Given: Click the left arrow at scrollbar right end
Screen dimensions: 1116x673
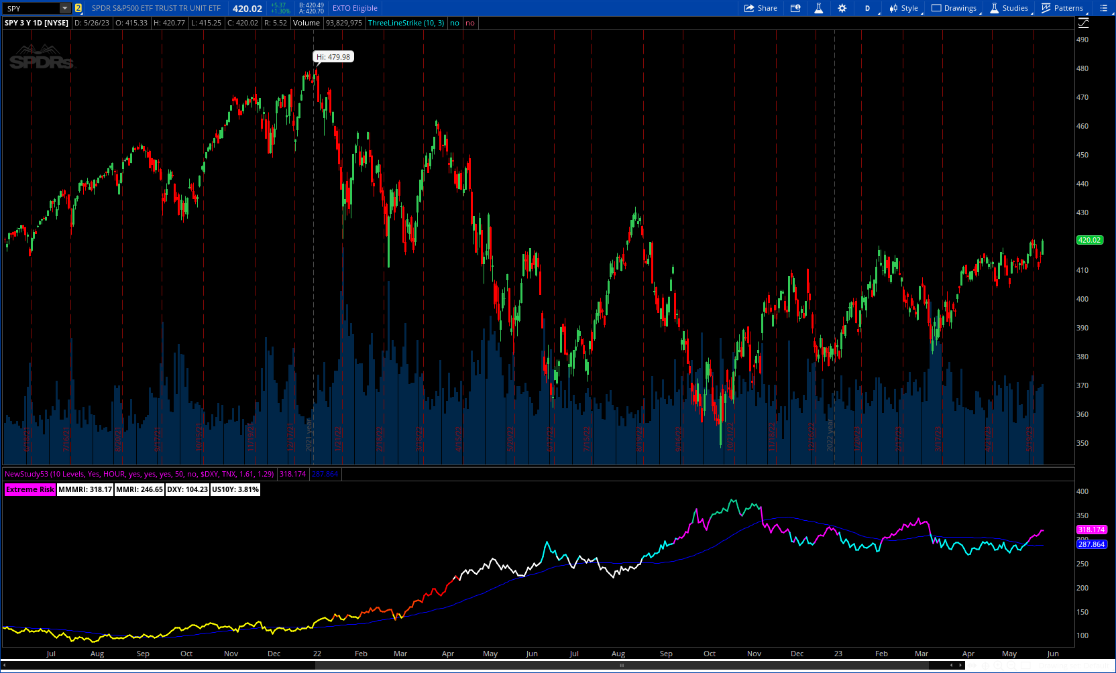Looking at the screenshot, I should pos(951,666).
